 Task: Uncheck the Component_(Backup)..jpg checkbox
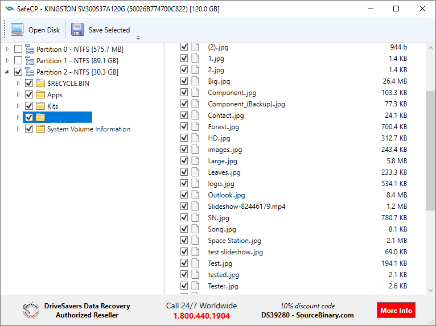(184, 104)
